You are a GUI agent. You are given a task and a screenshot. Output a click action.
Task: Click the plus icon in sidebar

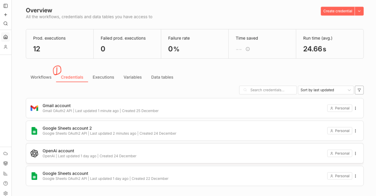click(x=6, y=15)
